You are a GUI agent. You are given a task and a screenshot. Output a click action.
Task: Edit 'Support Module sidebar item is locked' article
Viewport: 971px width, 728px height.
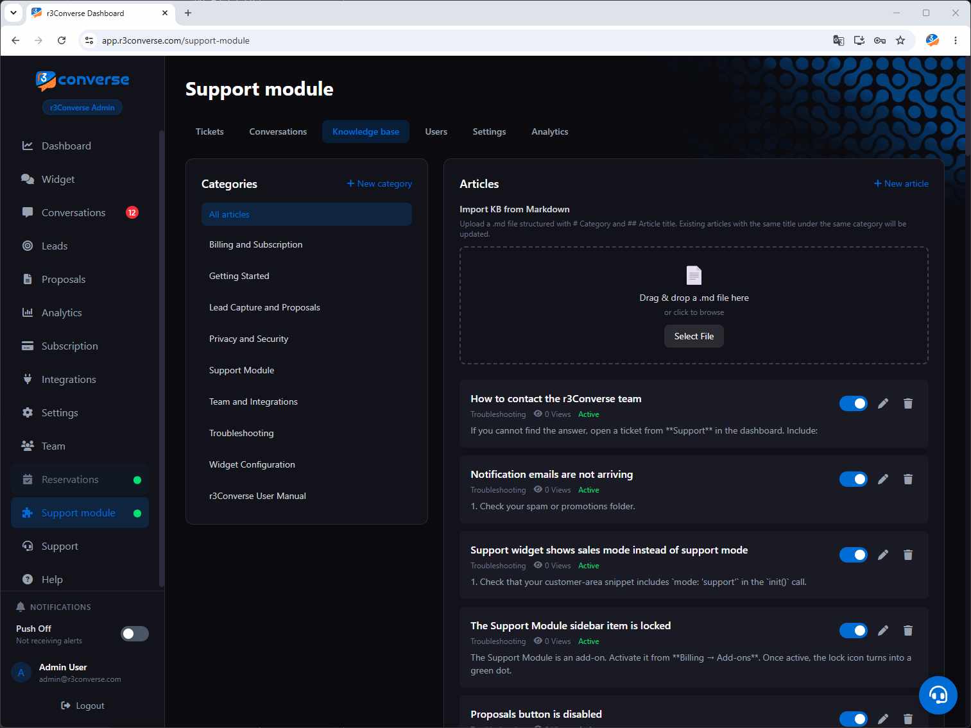point(883,631)
